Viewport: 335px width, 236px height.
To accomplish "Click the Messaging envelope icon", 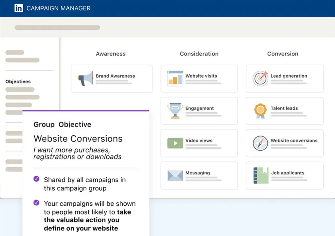I will pos(175,175).
